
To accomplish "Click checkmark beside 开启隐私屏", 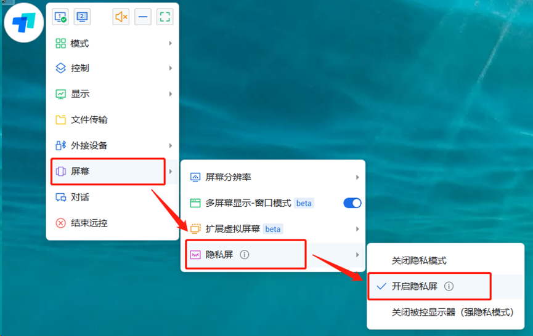I will 381,286.
